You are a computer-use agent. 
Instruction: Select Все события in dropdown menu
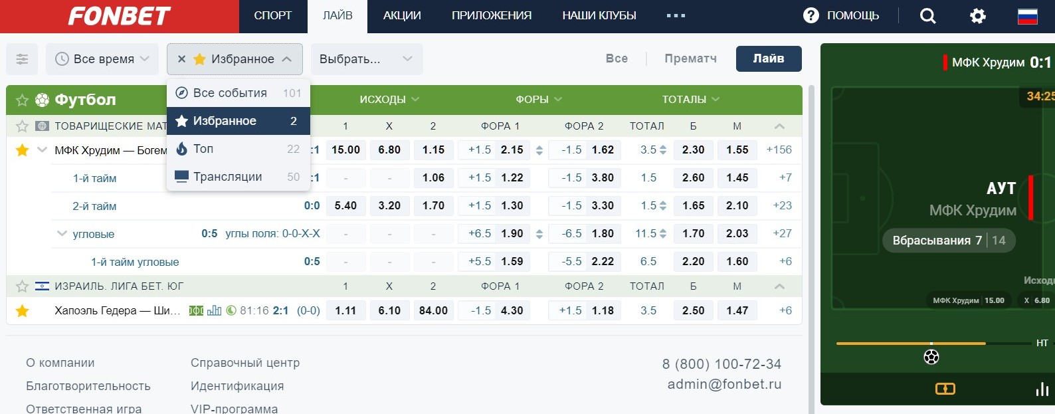(x=239, y=93)
